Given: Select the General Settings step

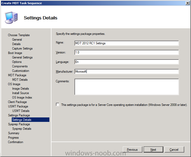Looking at the screenshot, I should coord(22,57).
